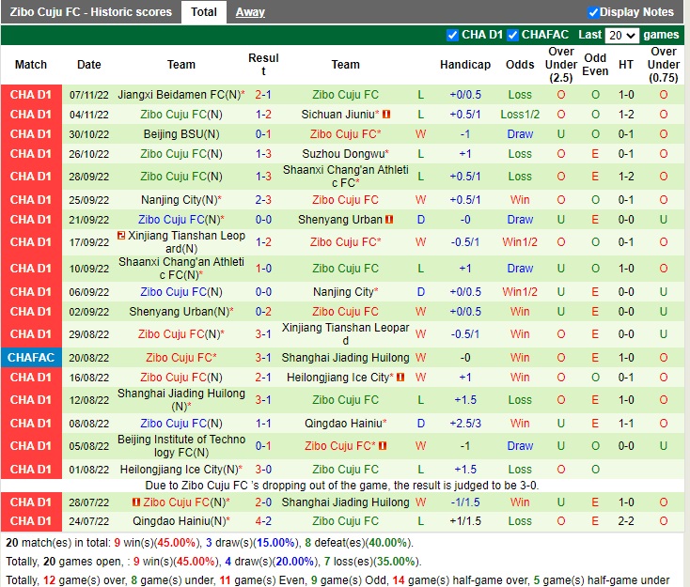Open the 4-2 result against Qingdao Hainiu
This screenshot has width=690, height=587.
point(263,521)
